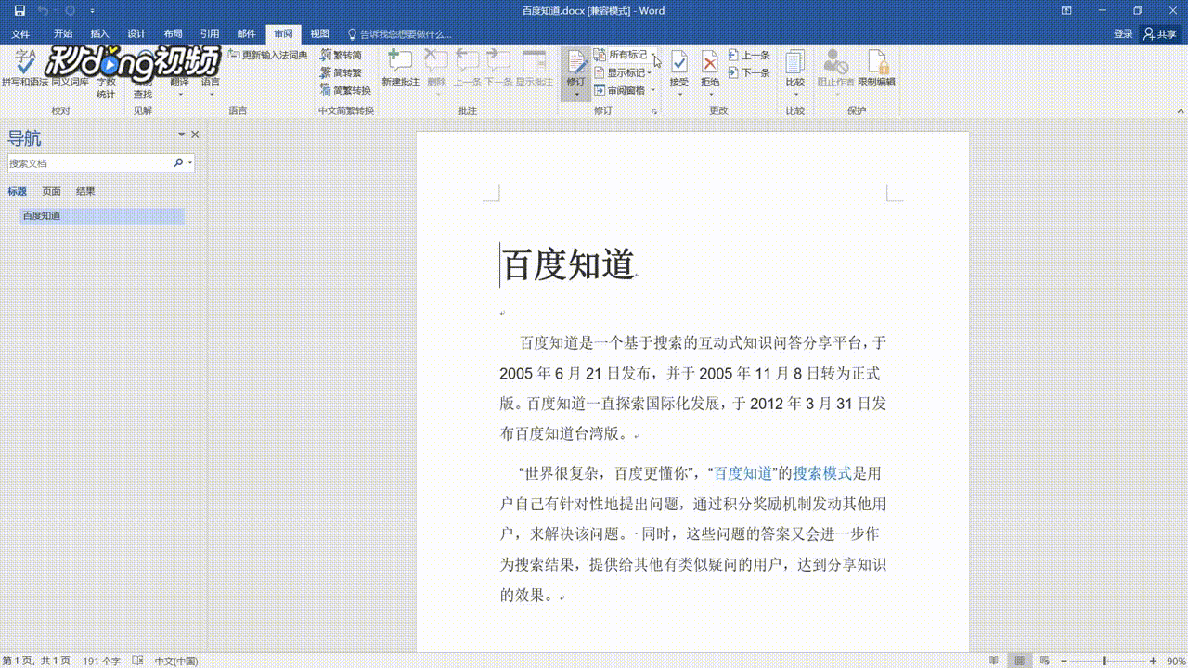Click 中文(中国) language in status bar
The height and width of the screenshot is (668, 1188).
click(x=175, y=661)
